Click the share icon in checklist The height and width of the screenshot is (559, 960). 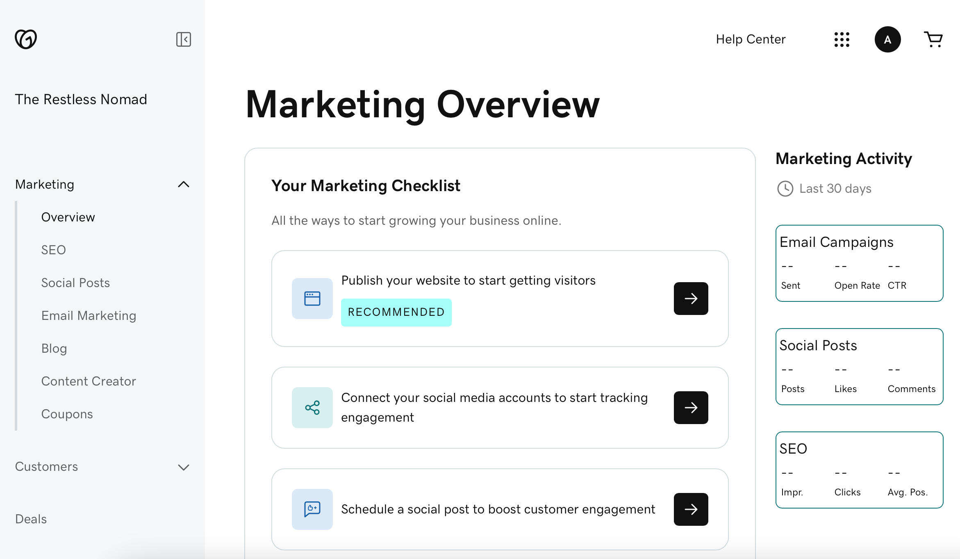click(x=312, y=408)
